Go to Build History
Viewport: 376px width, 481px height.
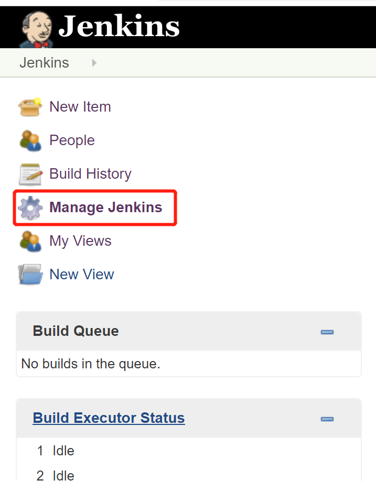pos(90,174)
